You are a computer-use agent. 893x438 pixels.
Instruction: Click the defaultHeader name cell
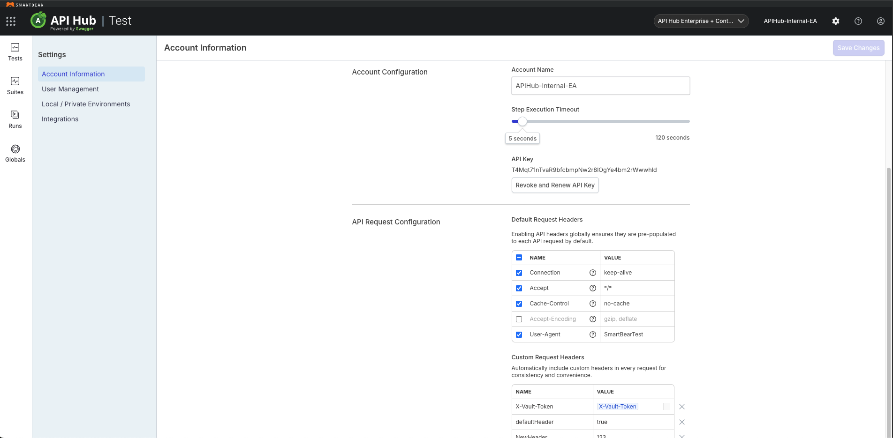point(552,422)
